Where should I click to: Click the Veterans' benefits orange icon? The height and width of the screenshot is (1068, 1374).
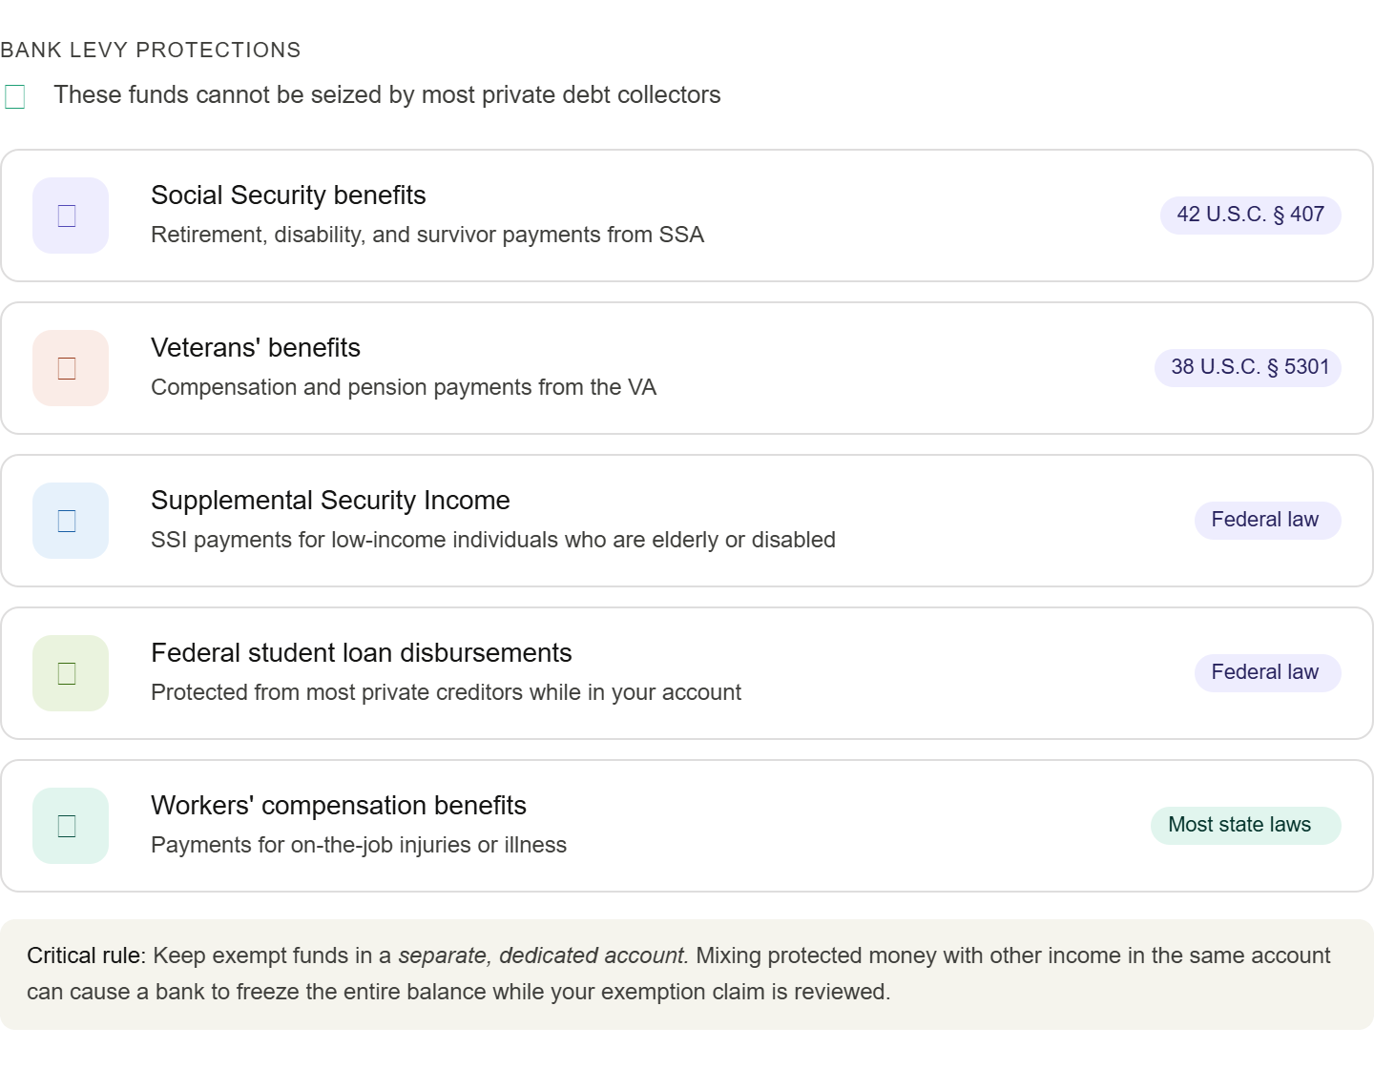coord(71,368)
